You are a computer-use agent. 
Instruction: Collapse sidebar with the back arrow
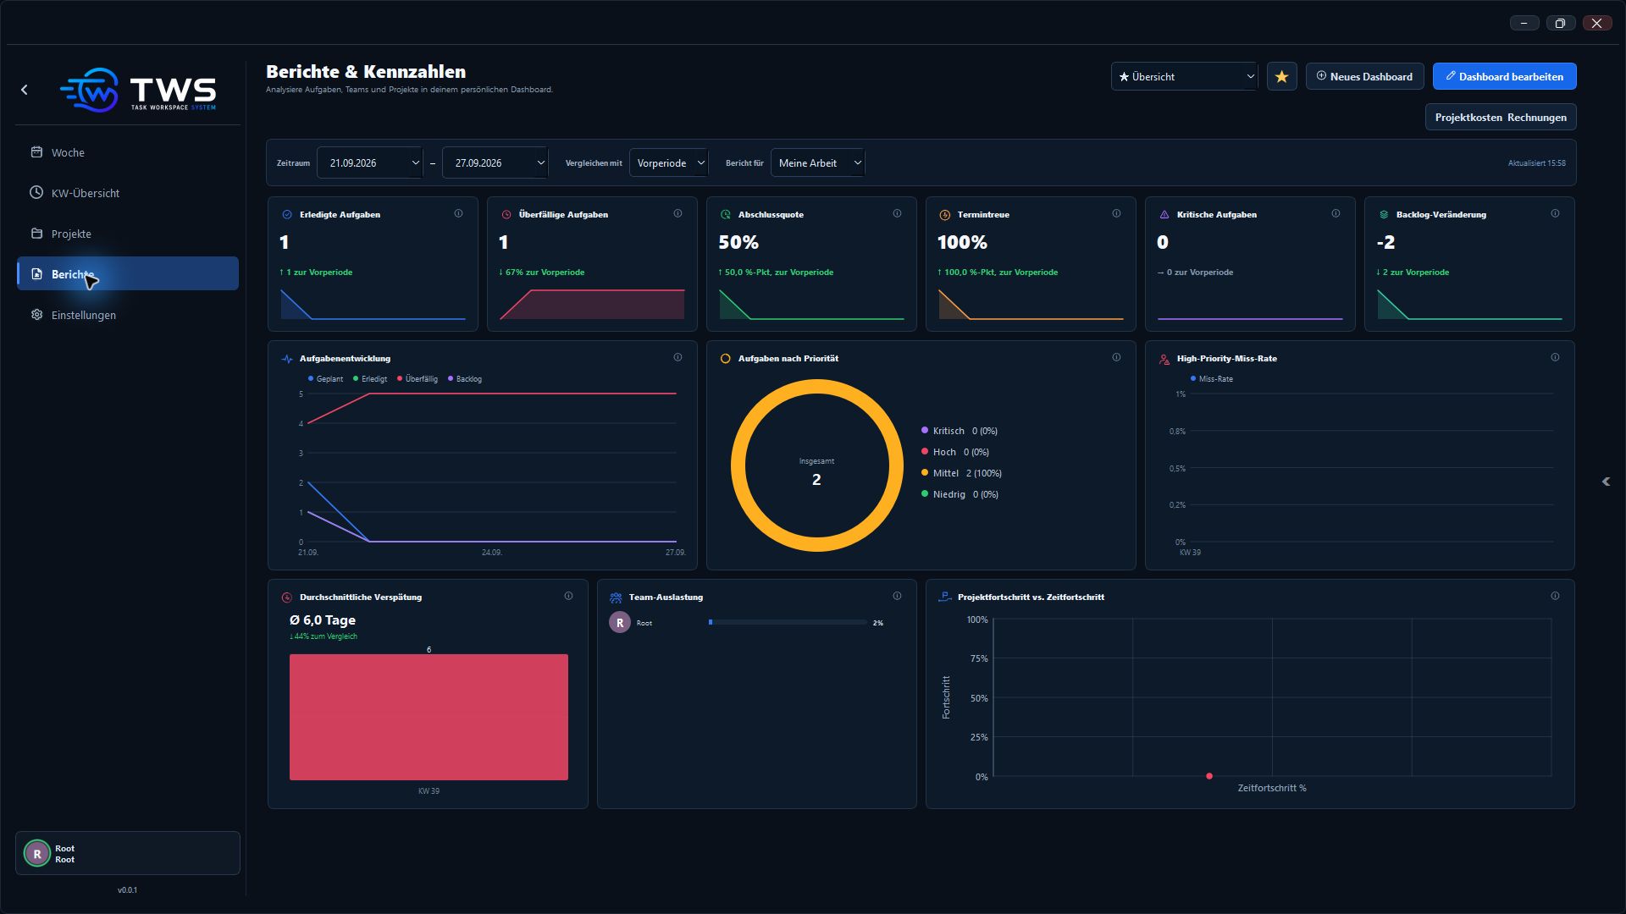tap(25, 90)
